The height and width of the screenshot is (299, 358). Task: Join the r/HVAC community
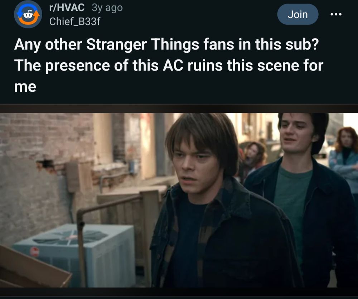click(x=298, y=14)
